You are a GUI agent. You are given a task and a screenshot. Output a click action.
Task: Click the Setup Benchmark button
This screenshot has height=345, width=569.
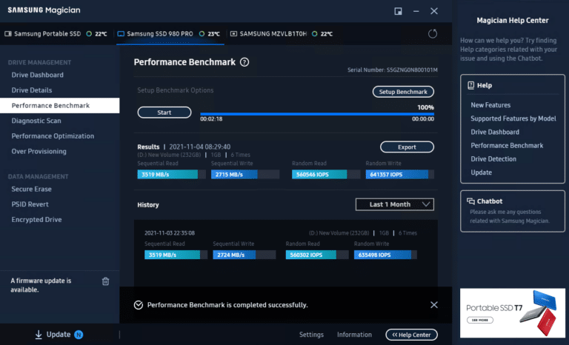pyautogui.click(x=403, y=92)
